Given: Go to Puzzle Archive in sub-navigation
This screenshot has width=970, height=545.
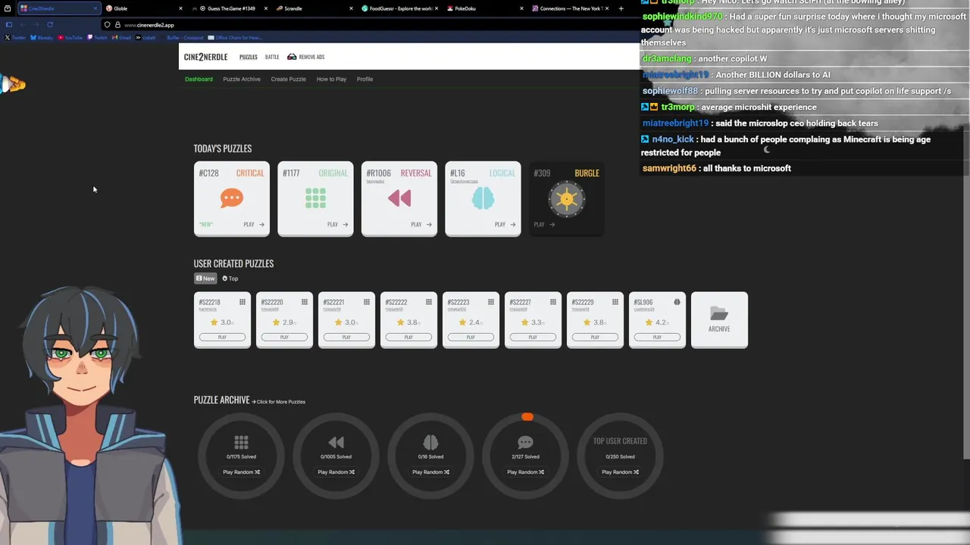Looking at the screenshot, I should (x=242, y=79).
